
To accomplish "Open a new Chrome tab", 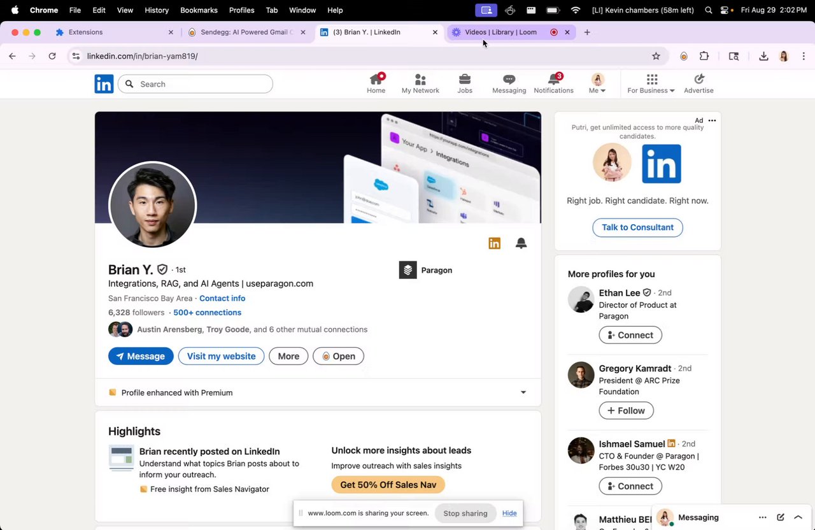I will 587,32.
